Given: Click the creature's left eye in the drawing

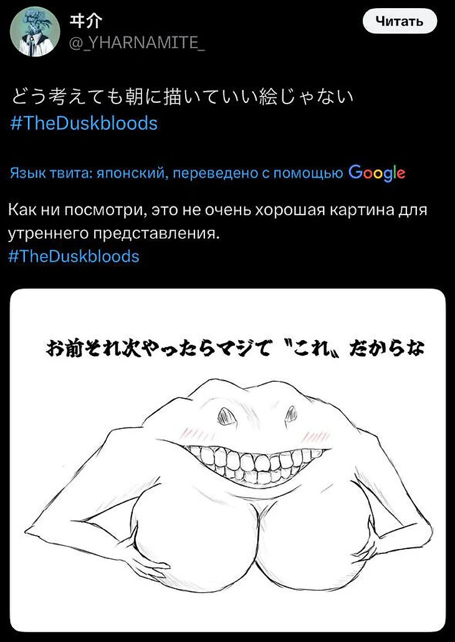Looking at the screenshot, I should [224, 416].
